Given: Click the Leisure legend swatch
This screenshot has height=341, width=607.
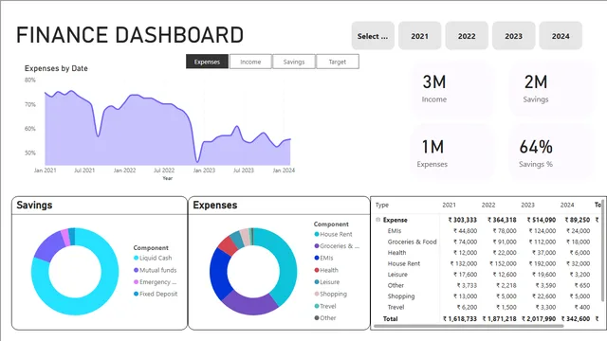Looking at the screenshot, I should pyautogui.click(x=317, y=282).
